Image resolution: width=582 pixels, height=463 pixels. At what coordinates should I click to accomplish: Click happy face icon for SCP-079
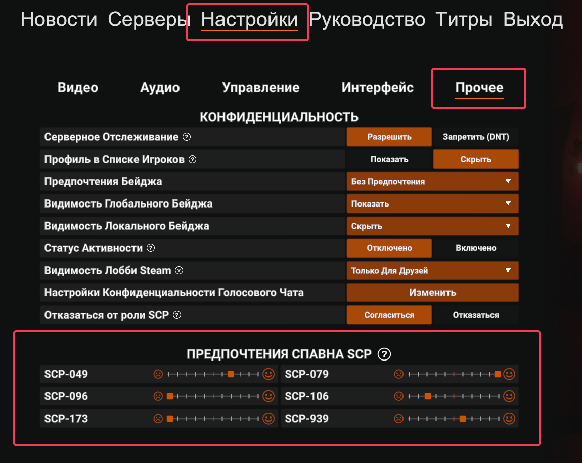coord(509,374)
